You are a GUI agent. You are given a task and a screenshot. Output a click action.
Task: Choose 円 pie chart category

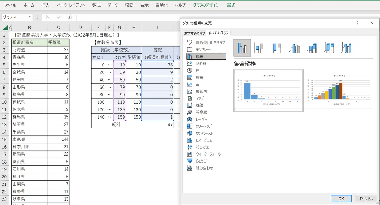(206, 70)
